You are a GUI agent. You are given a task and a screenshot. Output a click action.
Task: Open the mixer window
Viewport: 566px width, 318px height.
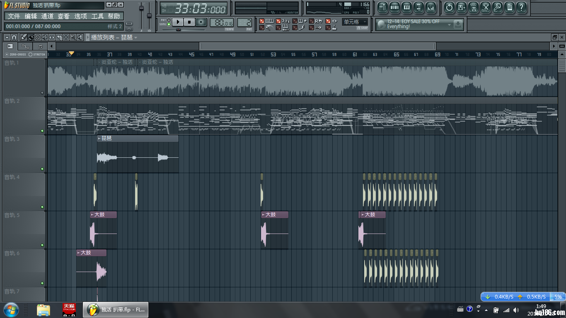pos(431,7)
